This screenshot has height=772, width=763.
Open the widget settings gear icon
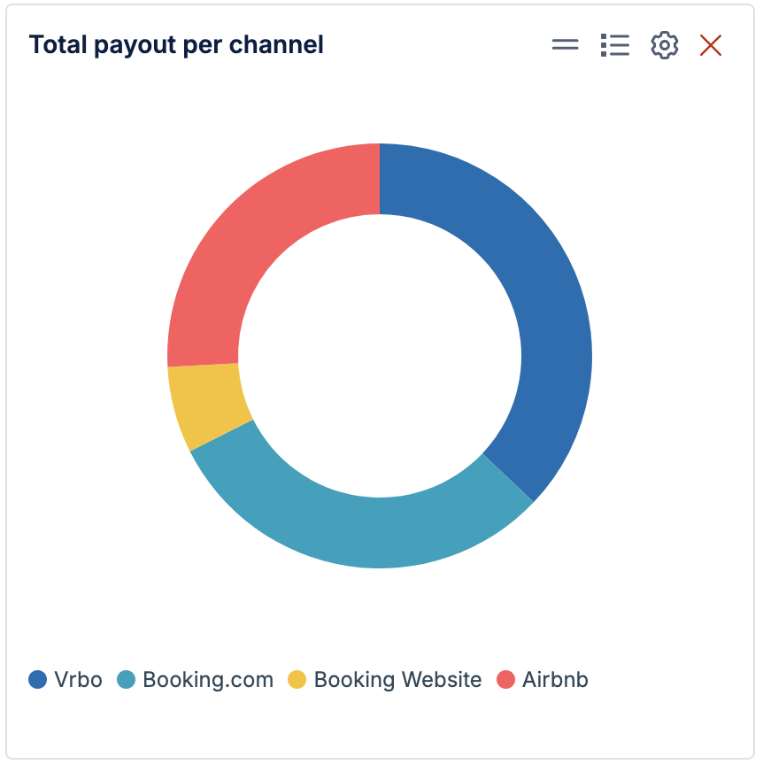[664, 45]
